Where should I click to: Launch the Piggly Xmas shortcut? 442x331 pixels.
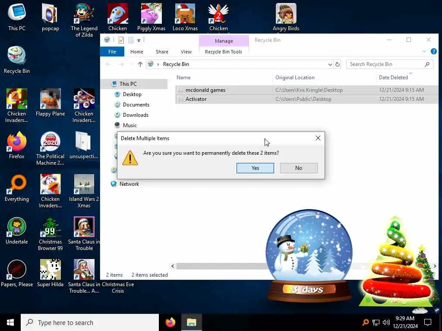[x=151, y=17]
